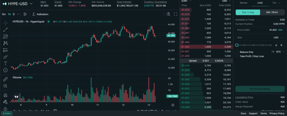The height and width of the screenshot is (116, 287).
Task: Change order book 0.001 price grouping
Action: (x=186, y=1)
